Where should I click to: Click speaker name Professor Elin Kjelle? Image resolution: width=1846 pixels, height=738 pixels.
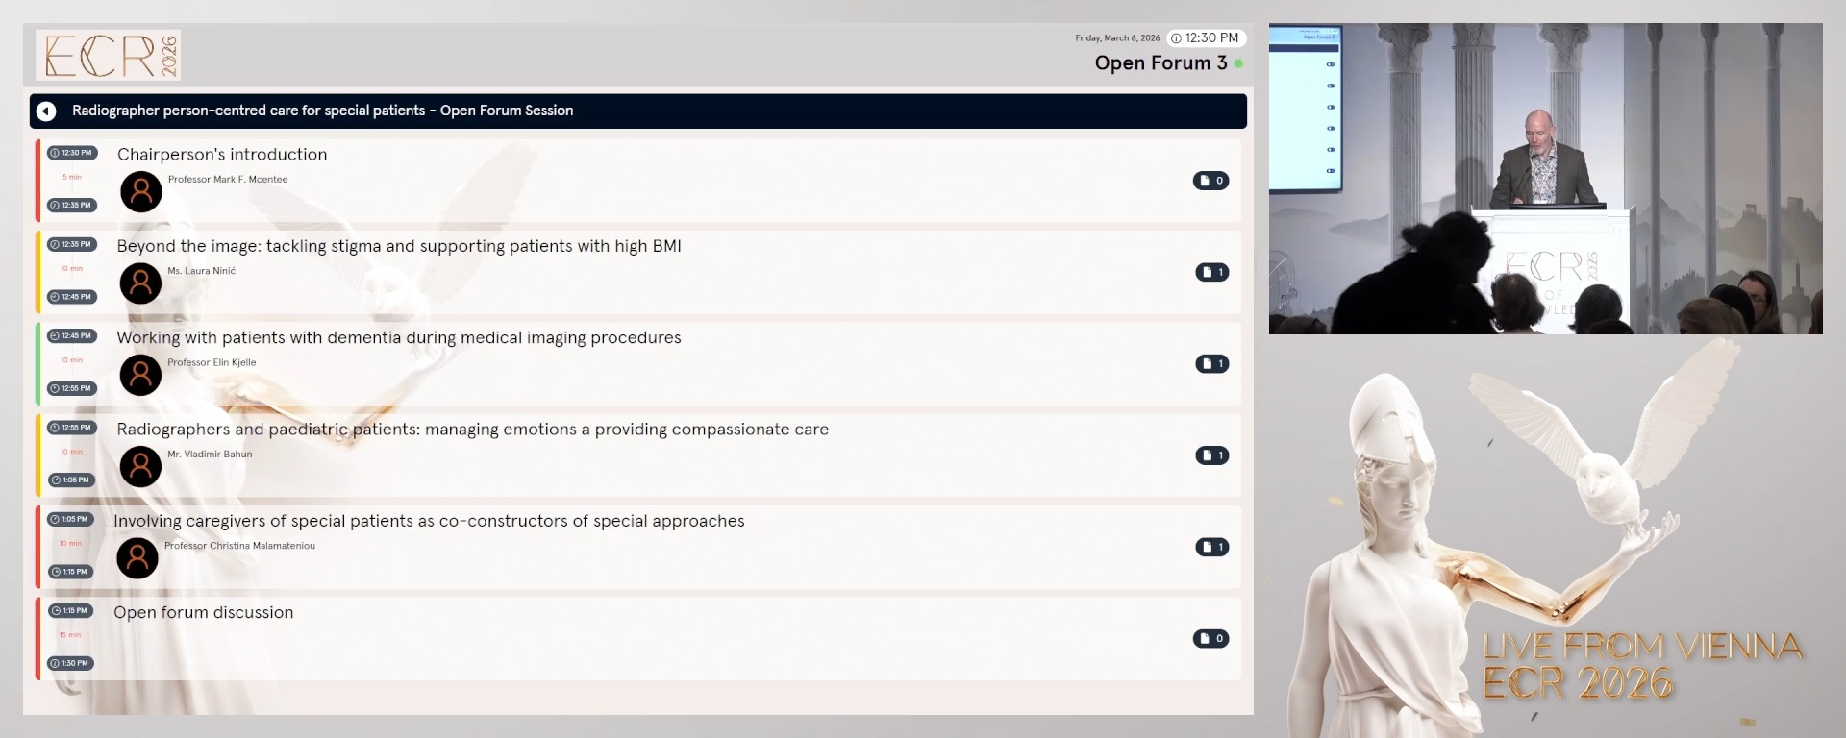pyautogui.click(x=212, y=362)
